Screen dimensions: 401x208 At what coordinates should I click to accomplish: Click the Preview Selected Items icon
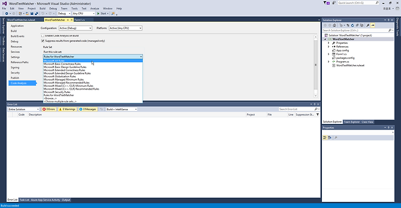coord(373,25)
